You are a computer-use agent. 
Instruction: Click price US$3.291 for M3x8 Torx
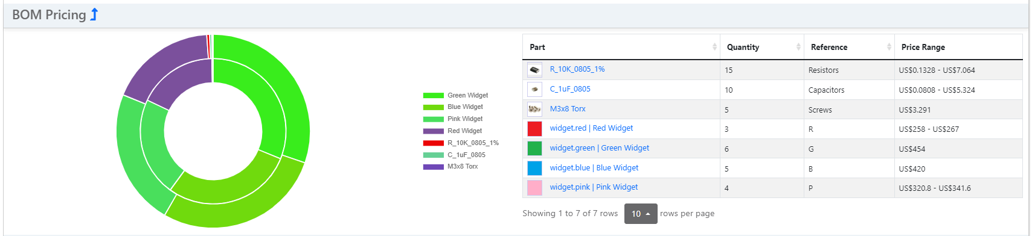914,110
